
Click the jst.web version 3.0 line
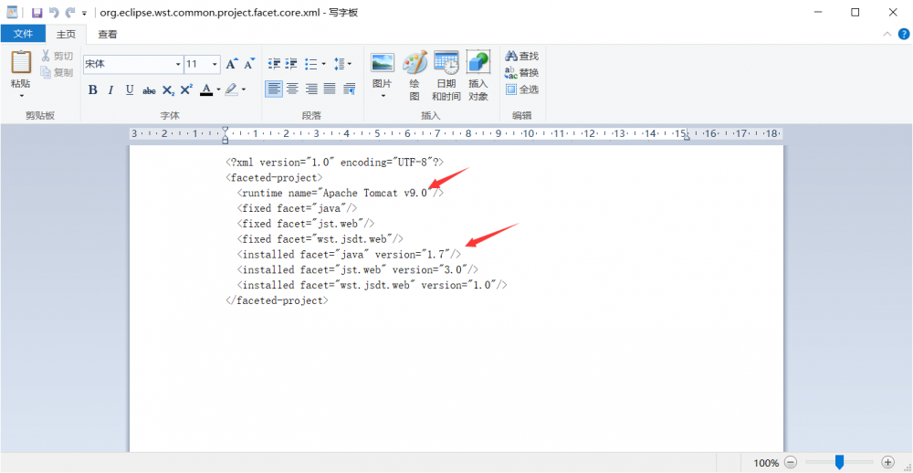point(358,269)
